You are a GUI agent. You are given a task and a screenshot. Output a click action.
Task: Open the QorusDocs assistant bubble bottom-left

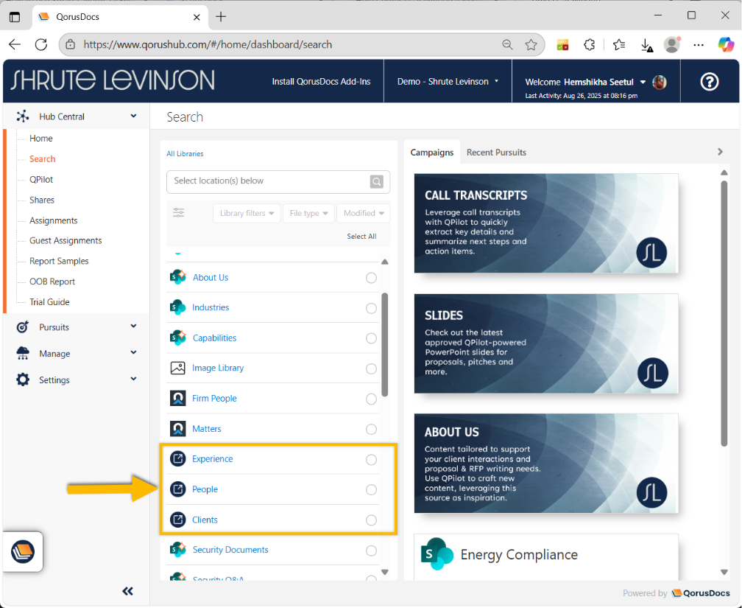pyautogui.click(x=22, y=551)
